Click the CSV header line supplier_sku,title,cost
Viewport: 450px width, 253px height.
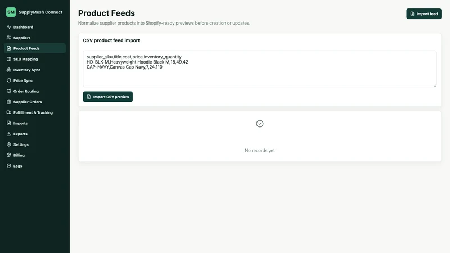pos(134,57)
